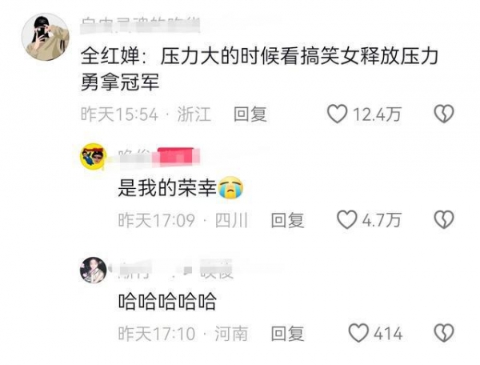
Task: Reply to the 四川 comment
Action: 287,220
